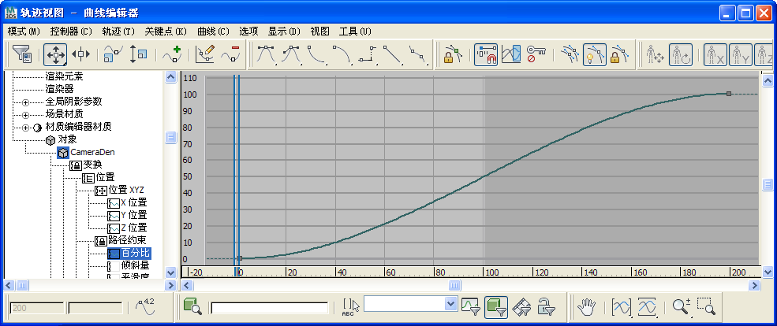This screenshot has height=326, width=777.
Task: Click the Zoom Selected Object icon
Action: [x=193, y=306]
